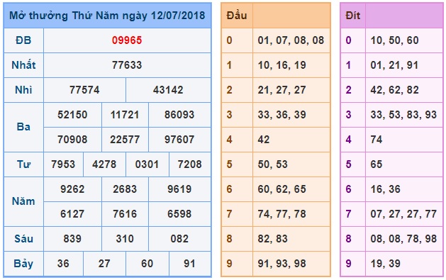Screen dimensions: 446x280
Task: Click the Năm prize number 9262
Action: [72, 189]
